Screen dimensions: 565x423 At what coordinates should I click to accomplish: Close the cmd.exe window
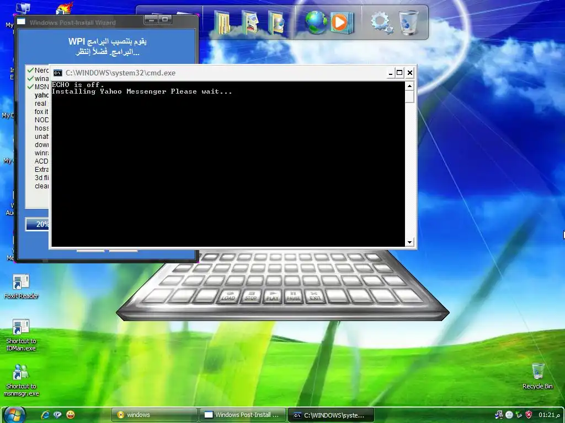(410, 73)
